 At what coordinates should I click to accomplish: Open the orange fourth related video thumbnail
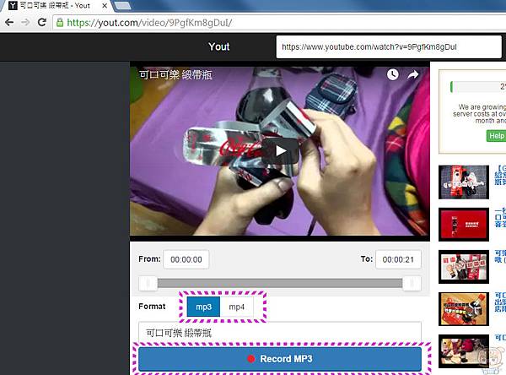tap(464, 309)
